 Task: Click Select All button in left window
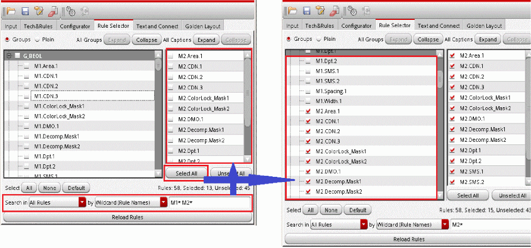[x=186, y=173]
